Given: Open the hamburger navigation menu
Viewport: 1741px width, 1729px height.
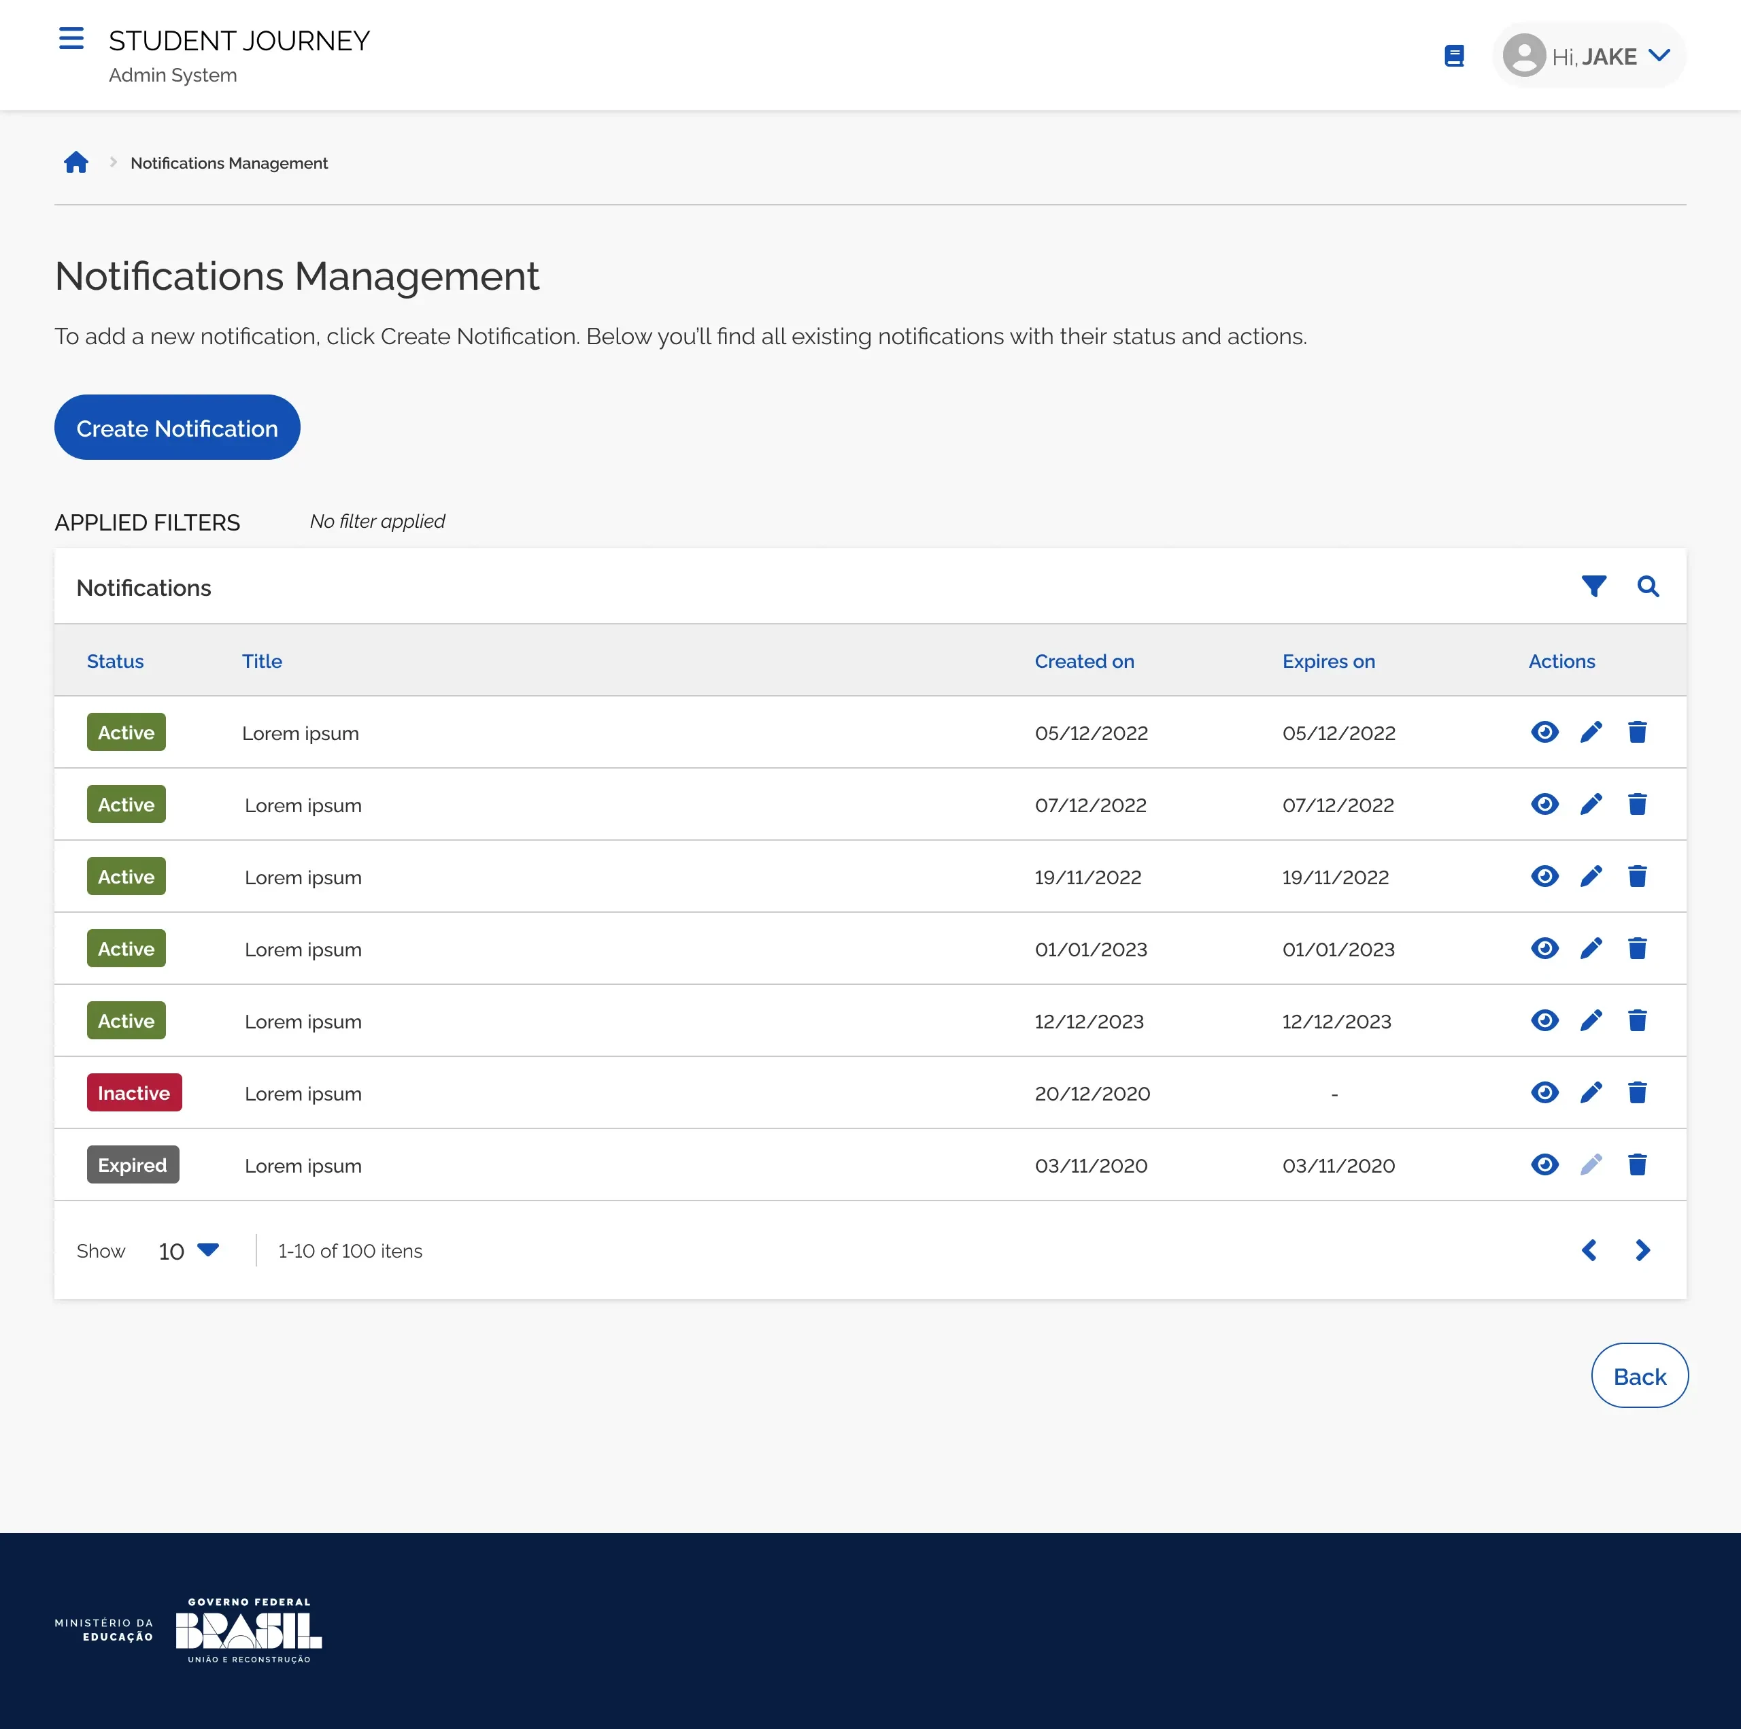Looking at the screenshot, I should click(x=71, y=39).
